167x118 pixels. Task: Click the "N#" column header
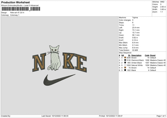122,55
